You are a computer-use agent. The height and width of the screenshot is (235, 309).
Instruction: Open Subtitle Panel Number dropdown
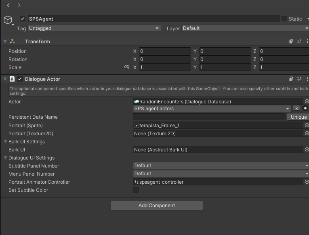pyautogui.click(x=221, y=166)
